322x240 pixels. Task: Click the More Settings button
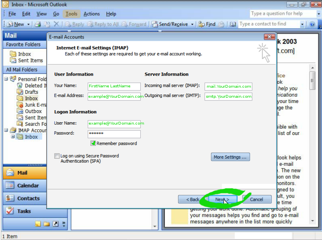click(230, 157)
